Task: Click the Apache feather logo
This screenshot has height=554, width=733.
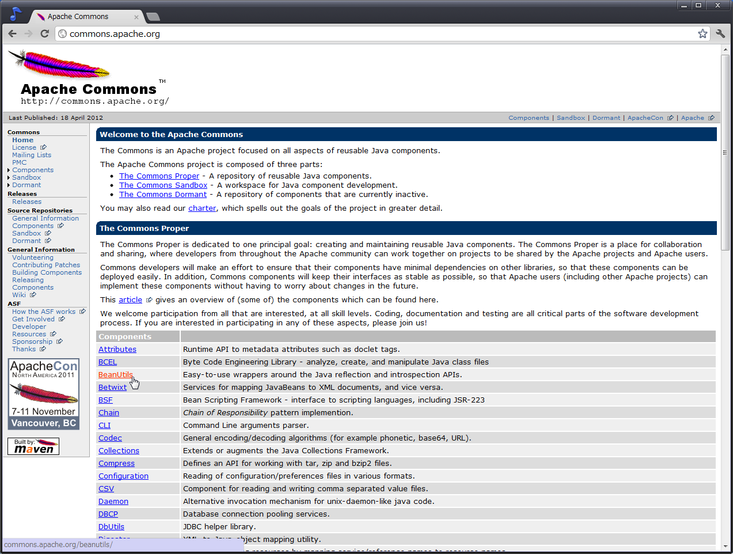Action: 59,63
